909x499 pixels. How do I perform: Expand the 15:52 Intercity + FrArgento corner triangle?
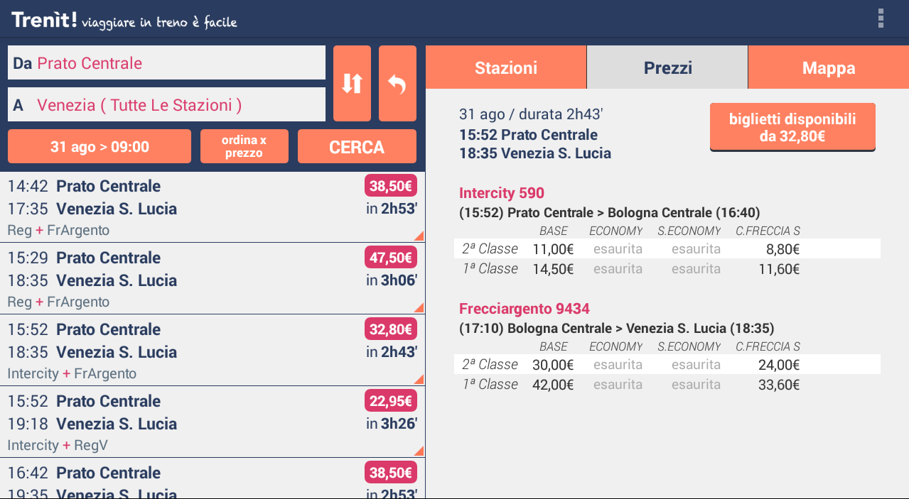point(419,379)
